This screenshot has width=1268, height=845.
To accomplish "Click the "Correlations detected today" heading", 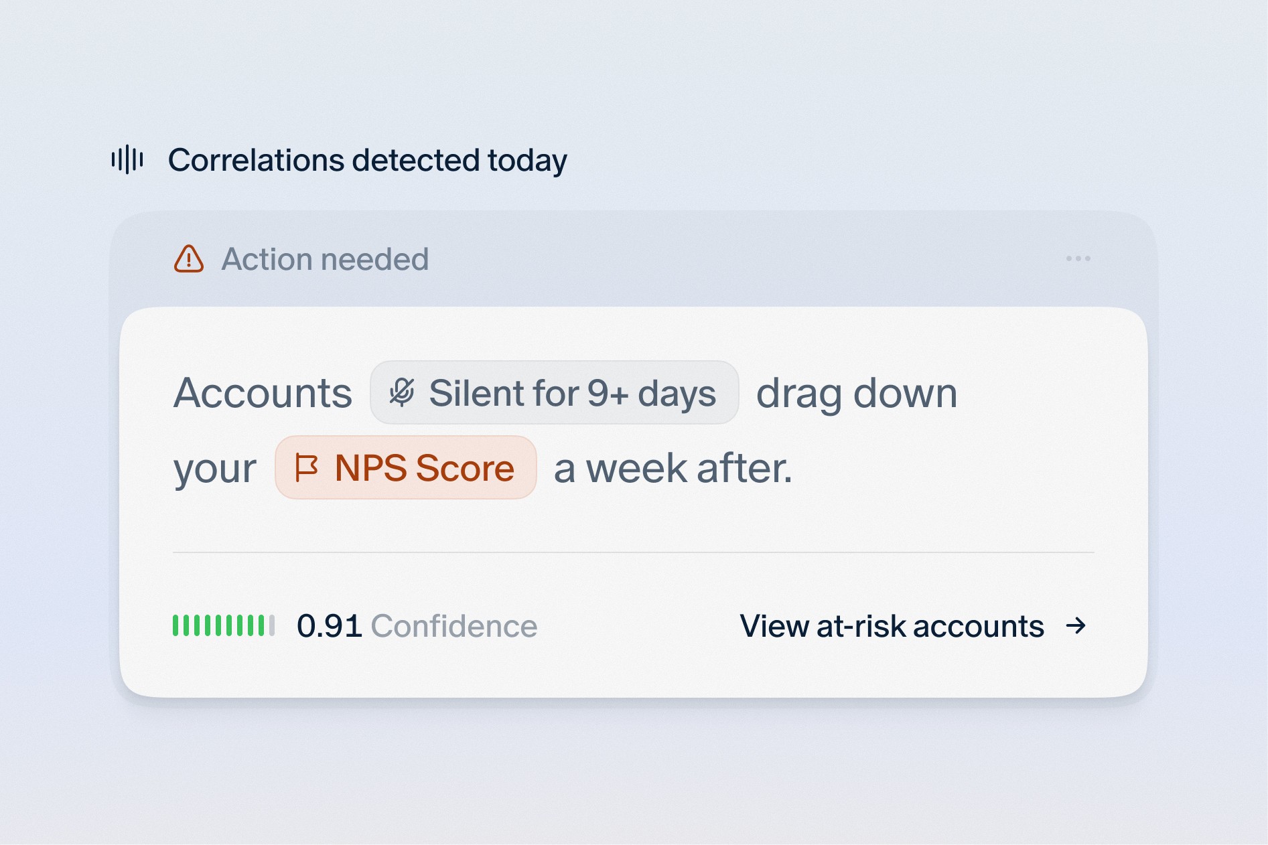I will [x=367, y=160].
